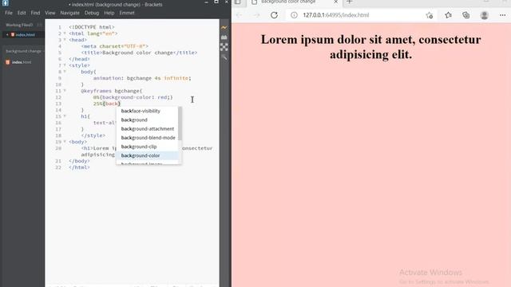Viewport: 511px width, 287px height.
Task: Choose background-clip from code hints
Action: click(147, 147)
